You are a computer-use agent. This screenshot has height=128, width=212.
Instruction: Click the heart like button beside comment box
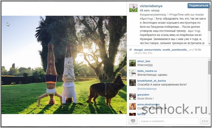tap(133, 121)
